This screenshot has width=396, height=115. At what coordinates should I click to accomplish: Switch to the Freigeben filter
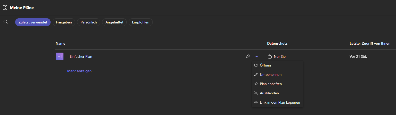(x=64, y=22)
